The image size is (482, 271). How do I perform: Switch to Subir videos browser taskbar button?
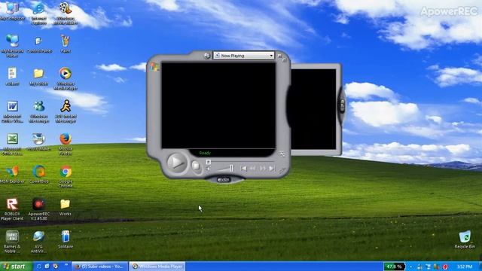coord(99,266)
